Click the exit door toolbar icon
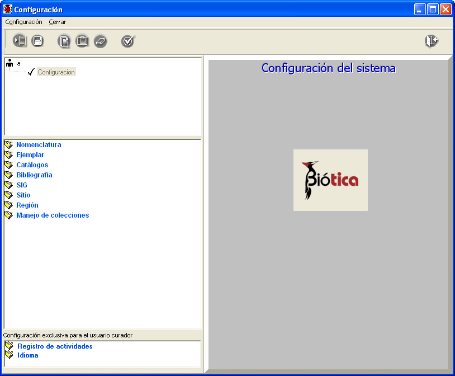455x376 pixels. (432, 41)
